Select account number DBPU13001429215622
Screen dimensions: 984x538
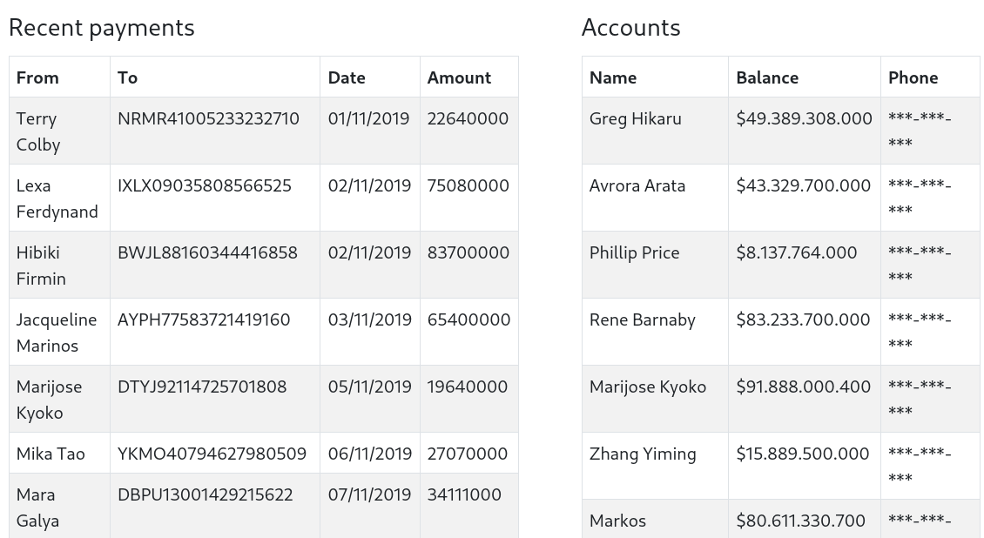point(205,494)
